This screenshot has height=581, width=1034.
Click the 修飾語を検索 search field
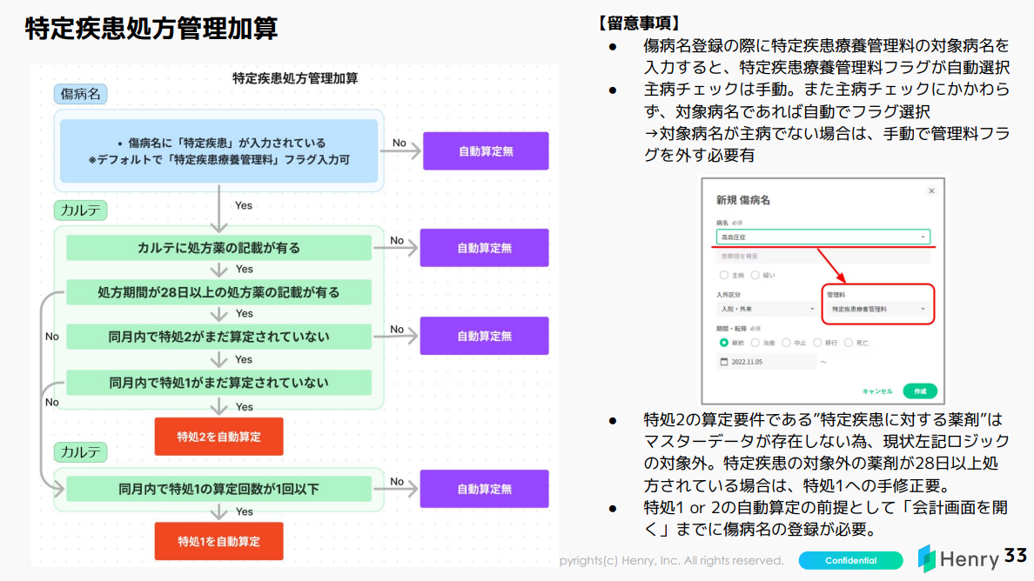[x=823, y=257]
